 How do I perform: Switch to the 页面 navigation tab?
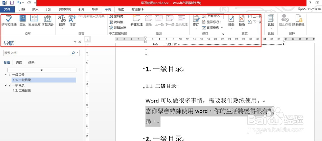[19, 62]
